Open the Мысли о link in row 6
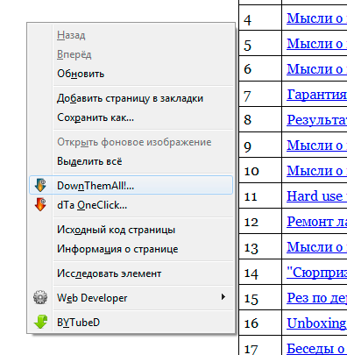Viewport: 347px width, 355px height. pyautogui.click(x=316, y=69)
